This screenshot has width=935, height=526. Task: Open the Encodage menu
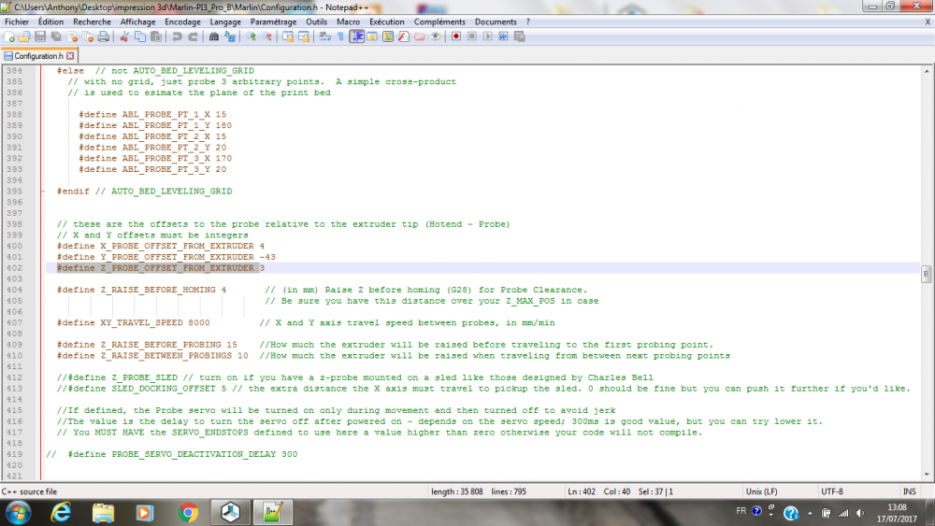tap(182, 21)
